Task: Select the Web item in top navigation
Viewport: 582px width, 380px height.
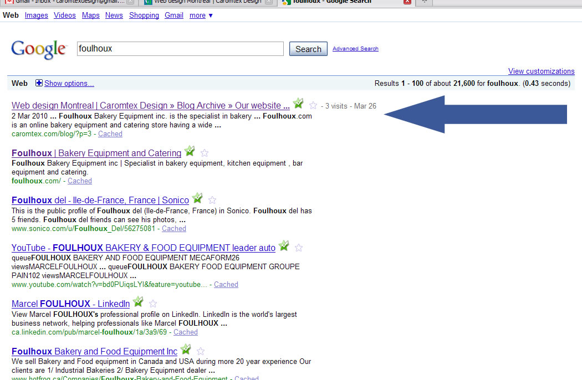Action: coord(11,16)
